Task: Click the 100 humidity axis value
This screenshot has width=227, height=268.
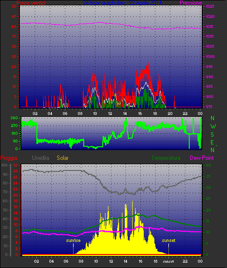Action: (x=4, y=165)
